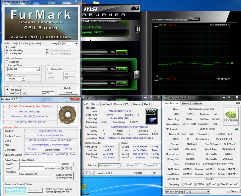Click the Afterburner slider with empty Max box
Viewport: 241px width, 196px height.
point(95,52)
